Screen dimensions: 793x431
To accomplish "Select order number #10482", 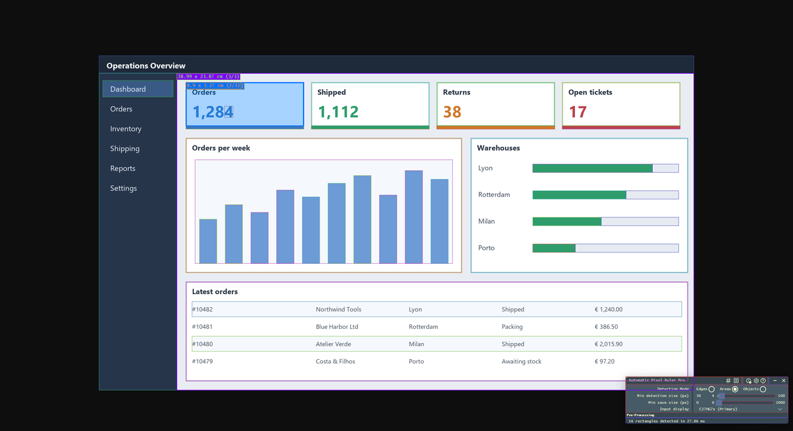I will [x=203, y=310].
